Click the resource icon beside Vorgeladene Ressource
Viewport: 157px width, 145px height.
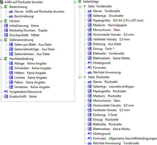[6, 92]
